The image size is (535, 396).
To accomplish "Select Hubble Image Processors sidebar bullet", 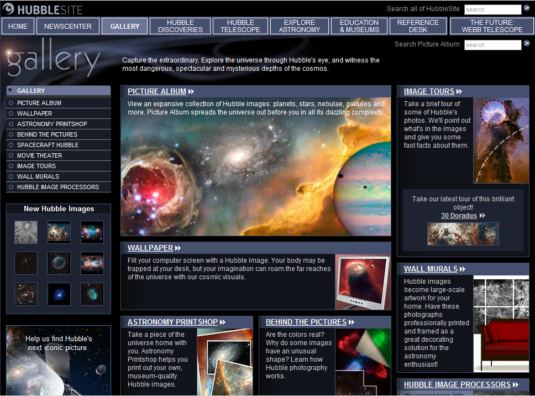I will [x=11, y=187].
